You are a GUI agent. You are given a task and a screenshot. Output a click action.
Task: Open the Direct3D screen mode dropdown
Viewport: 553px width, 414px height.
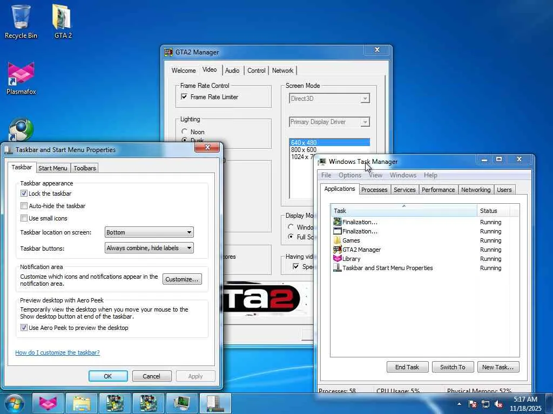(x=329, y=99)
